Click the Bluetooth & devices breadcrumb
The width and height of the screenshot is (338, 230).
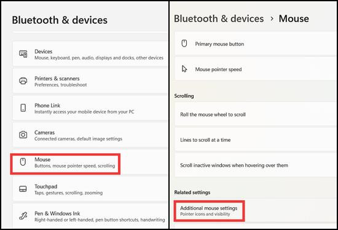click(219, 19)
